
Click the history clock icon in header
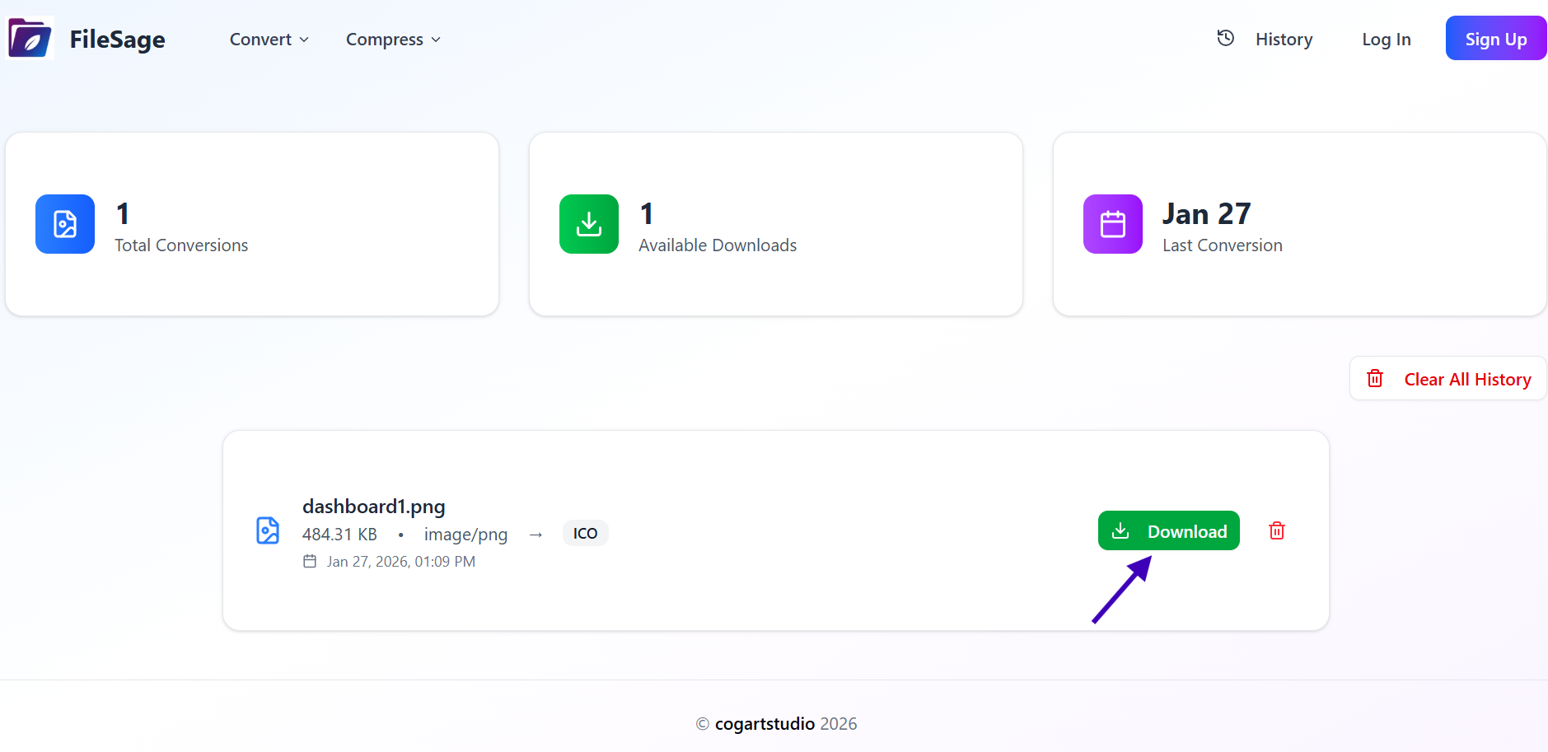(1225, 38)
